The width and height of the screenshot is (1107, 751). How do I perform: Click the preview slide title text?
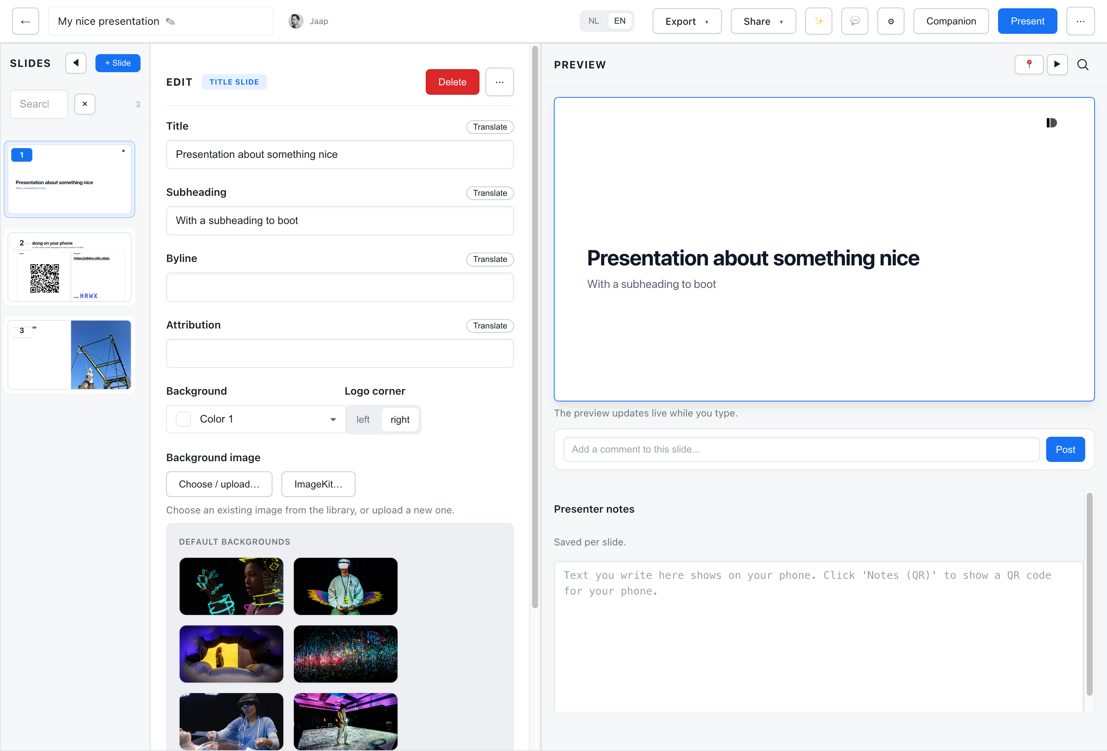click(x=753, y=258)
